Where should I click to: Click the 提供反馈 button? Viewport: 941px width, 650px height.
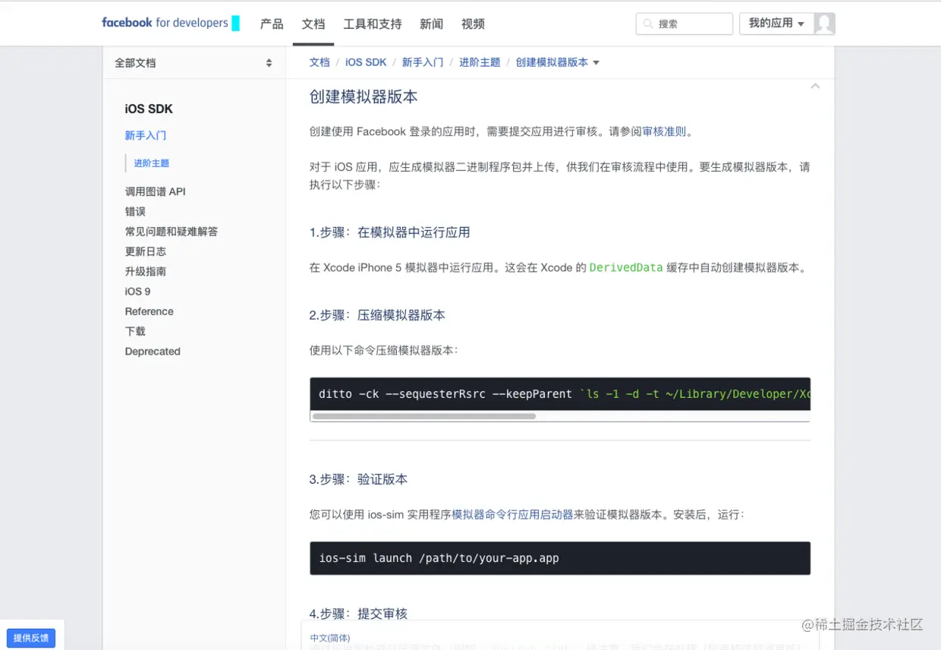coord(31,638)
